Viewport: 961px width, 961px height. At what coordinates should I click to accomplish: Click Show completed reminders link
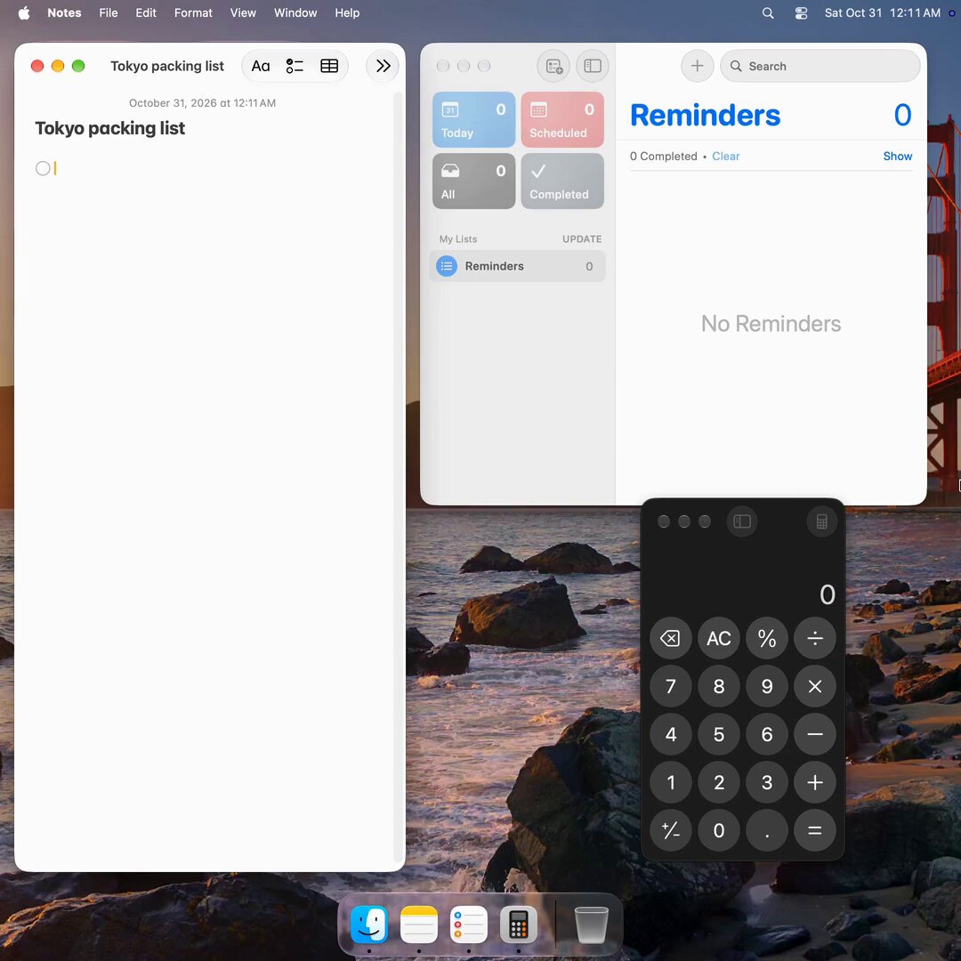coord(897,157)
